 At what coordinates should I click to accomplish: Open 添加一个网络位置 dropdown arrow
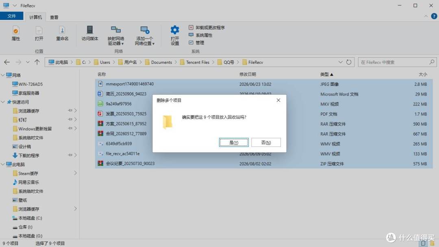point(153,43)
